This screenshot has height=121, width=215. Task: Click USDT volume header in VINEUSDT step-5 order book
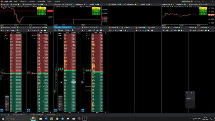pos(7,97)
